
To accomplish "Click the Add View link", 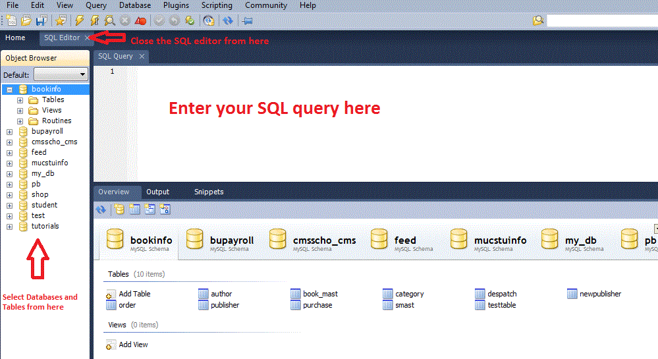I will point(133,345).
